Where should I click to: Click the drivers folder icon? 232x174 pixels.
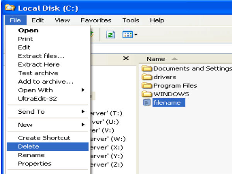pyautogui.click(x=147, y=77)
